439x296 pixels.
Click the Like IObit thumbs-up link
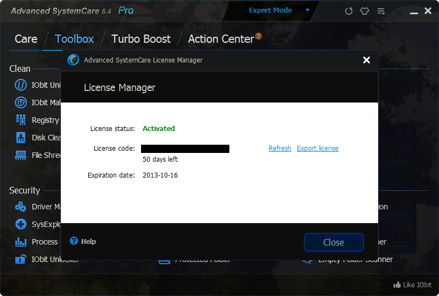(413, 285)
